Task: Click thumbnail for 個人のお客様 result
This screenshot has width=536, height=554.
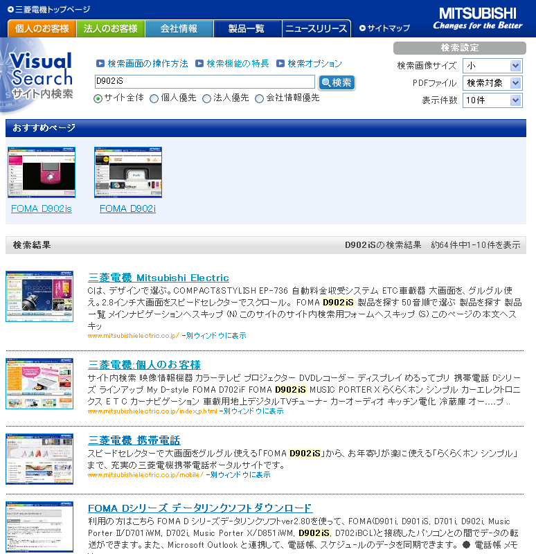Action: pyautogui.click(x=39, y=384)
